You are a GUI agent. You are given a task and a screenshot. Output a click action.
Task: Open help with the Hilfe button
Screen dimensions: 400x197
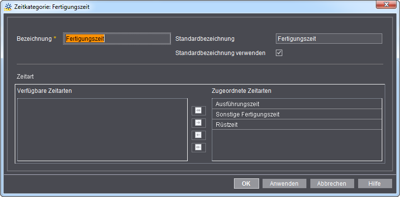[375, 184]
